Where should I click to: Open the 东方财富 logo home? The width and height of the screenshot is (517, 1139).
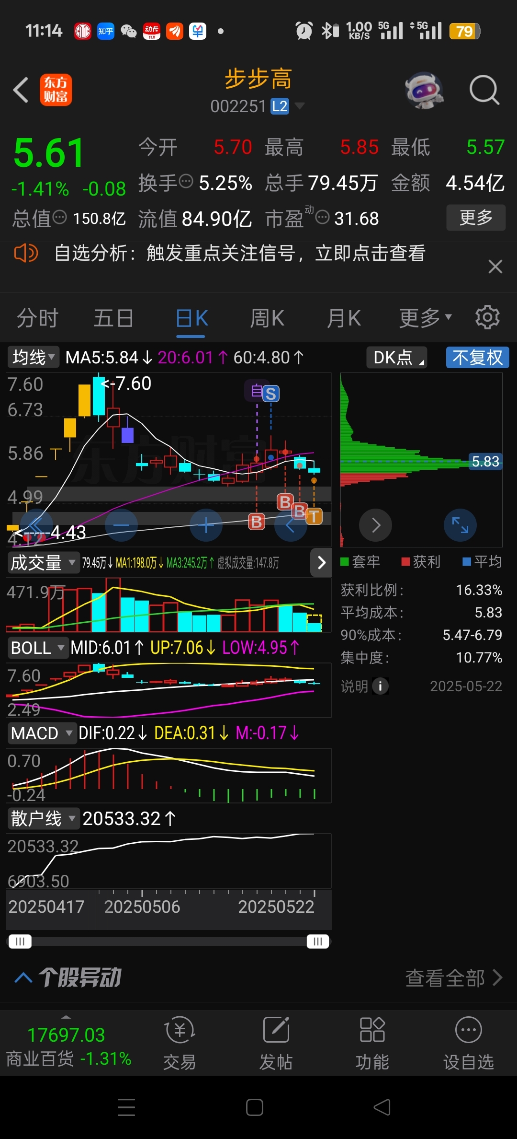pos(56,90)
